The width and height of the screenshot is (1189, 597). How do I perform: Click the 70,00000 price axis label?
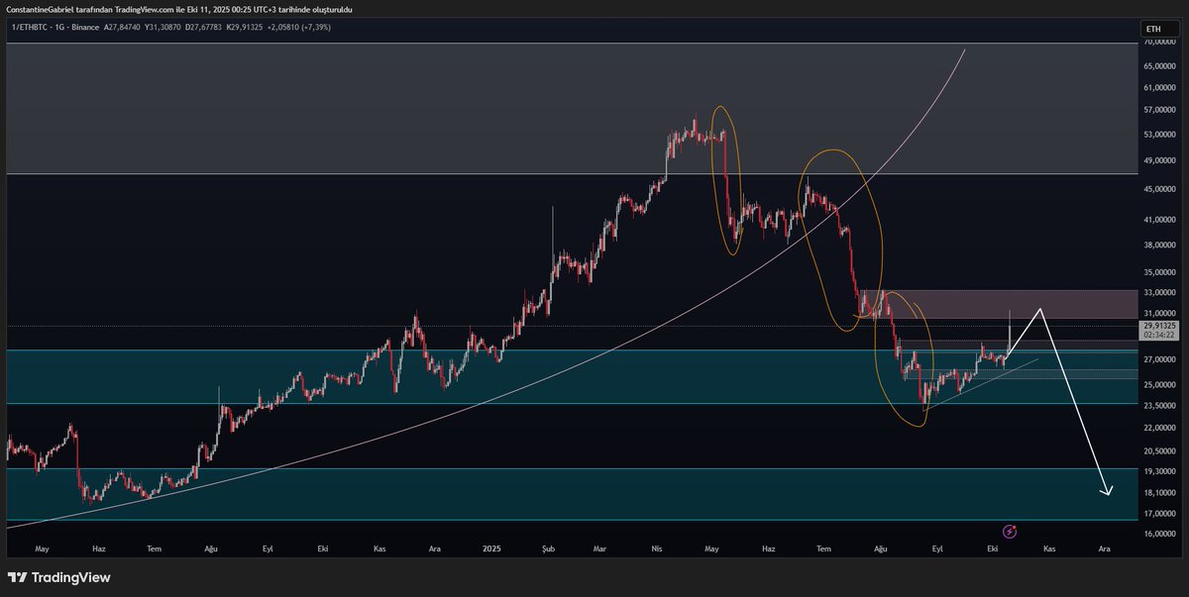pos(1159,45)
